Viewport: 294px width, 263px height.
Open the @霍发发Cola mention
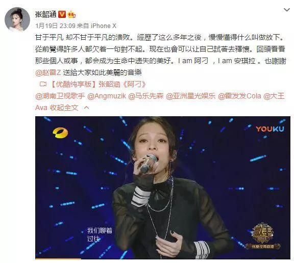[239, 96]
